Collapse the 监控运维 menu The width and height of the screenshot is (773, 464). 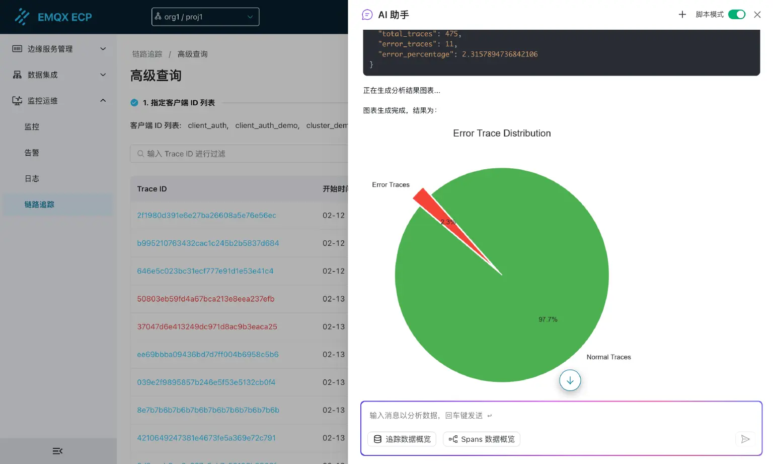58,101
